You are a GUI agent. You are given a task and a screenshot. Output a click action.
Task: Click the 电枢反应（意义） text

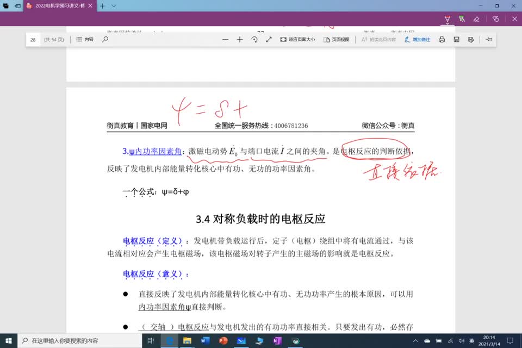[x=153, y=274]
